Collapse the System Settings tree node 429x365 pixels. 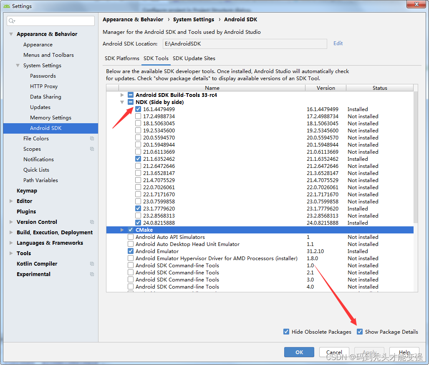(18, 66)
